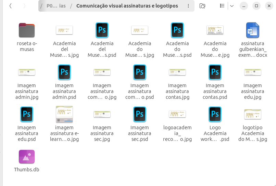Click the 'Imagem assinatura contas.jpg' label
This screenshot has width=276, height=186.
[177, 91]
